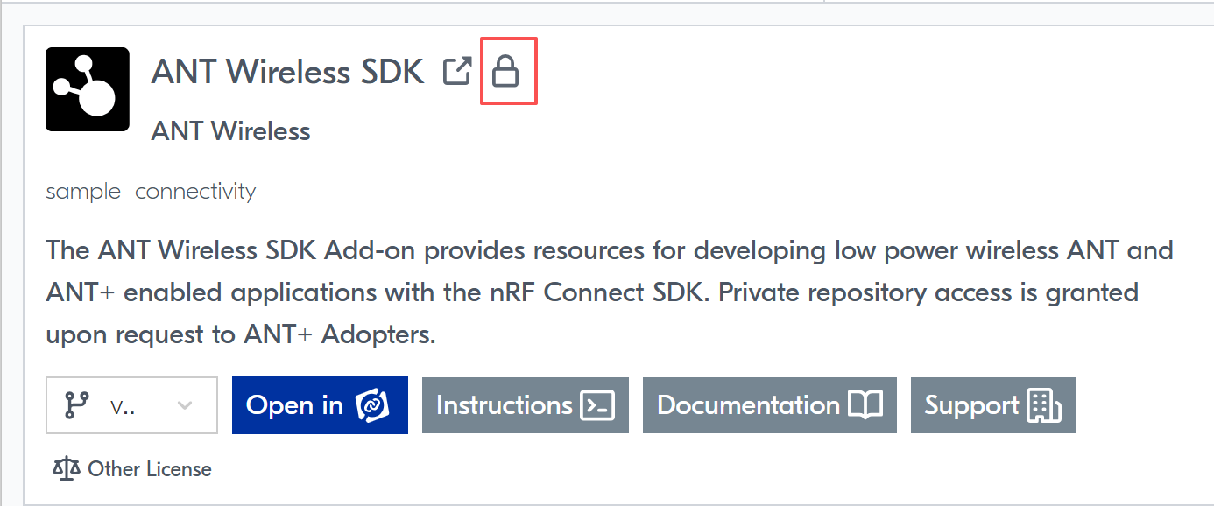Click the license scales icon

coord(67,469)
